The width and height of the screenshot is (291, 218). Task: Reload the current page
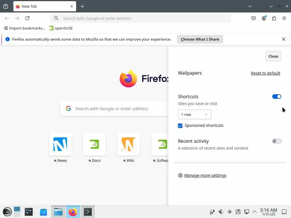tap(27, 18)
